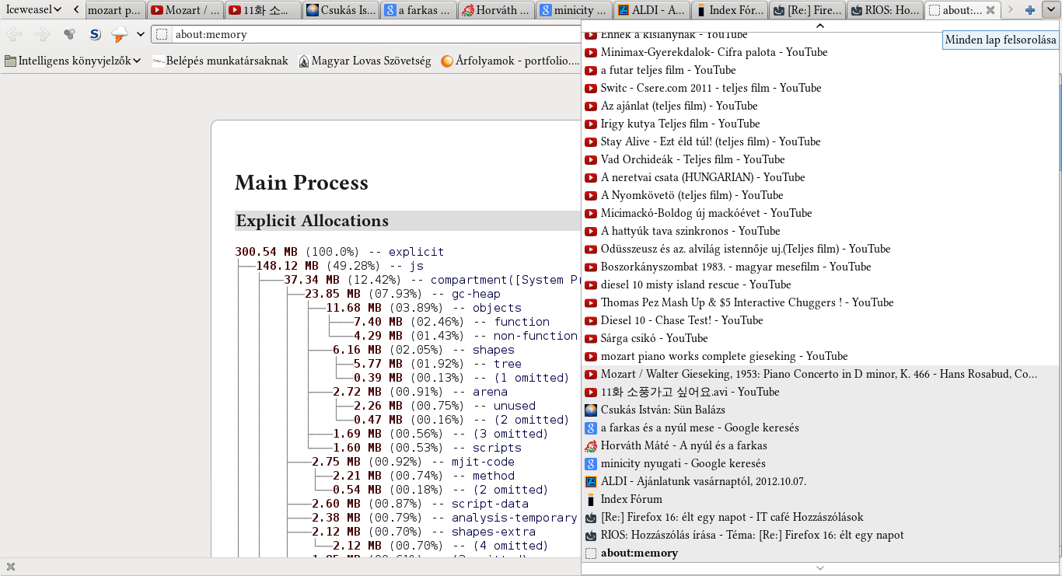Switch to the 'Csukás Is...' tab
1062x576 pixels.
click(341, 10)
